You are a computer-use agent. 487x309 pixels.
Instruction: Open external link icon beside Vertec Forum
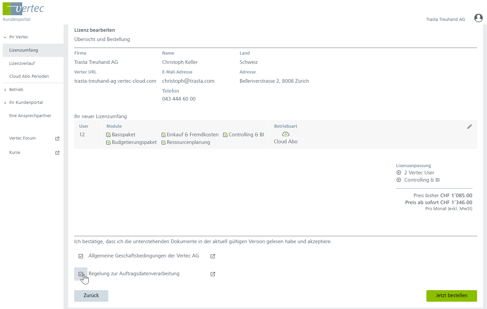(57, 139)
